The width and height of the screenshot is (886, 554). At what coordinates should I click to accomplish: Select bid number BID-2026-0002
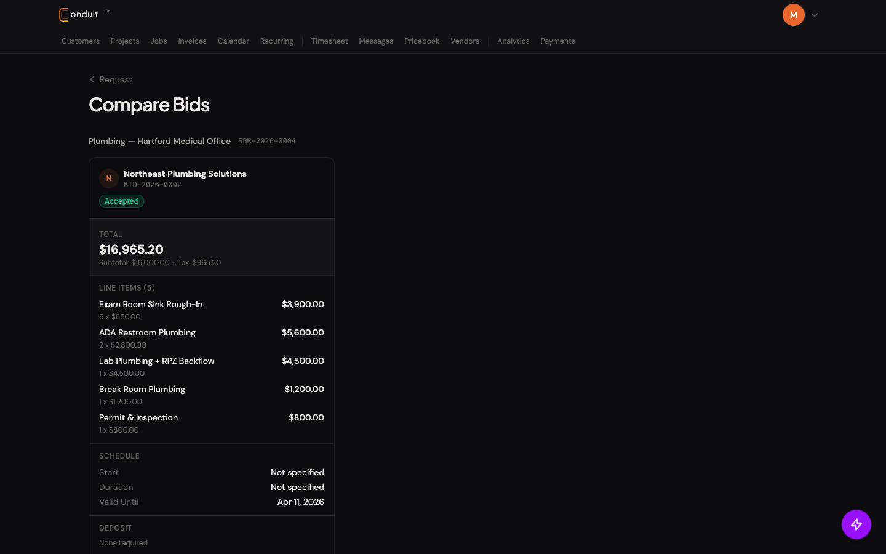click(x=153, y=185)
